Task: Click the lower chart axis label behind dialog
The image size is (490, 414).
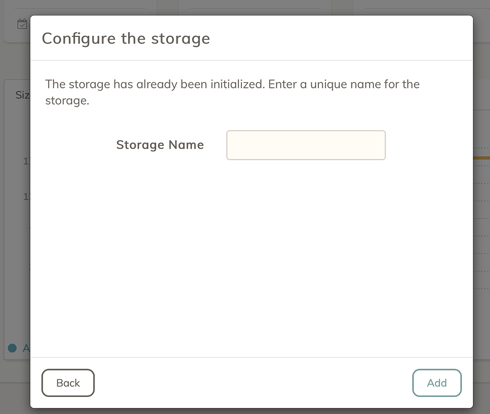Action: click(26, 197)
